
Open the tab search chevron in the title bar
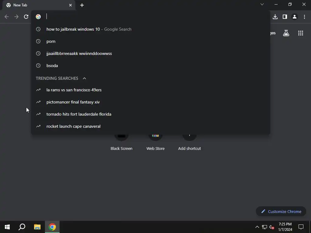(x=262, y=4)
